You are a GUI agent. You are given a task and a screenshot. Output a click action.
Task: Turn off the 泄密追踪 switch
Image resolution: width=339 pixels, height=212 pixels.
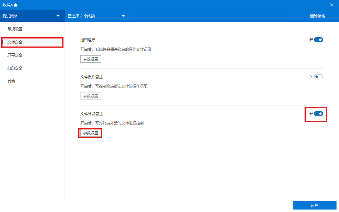click(319, 40)
